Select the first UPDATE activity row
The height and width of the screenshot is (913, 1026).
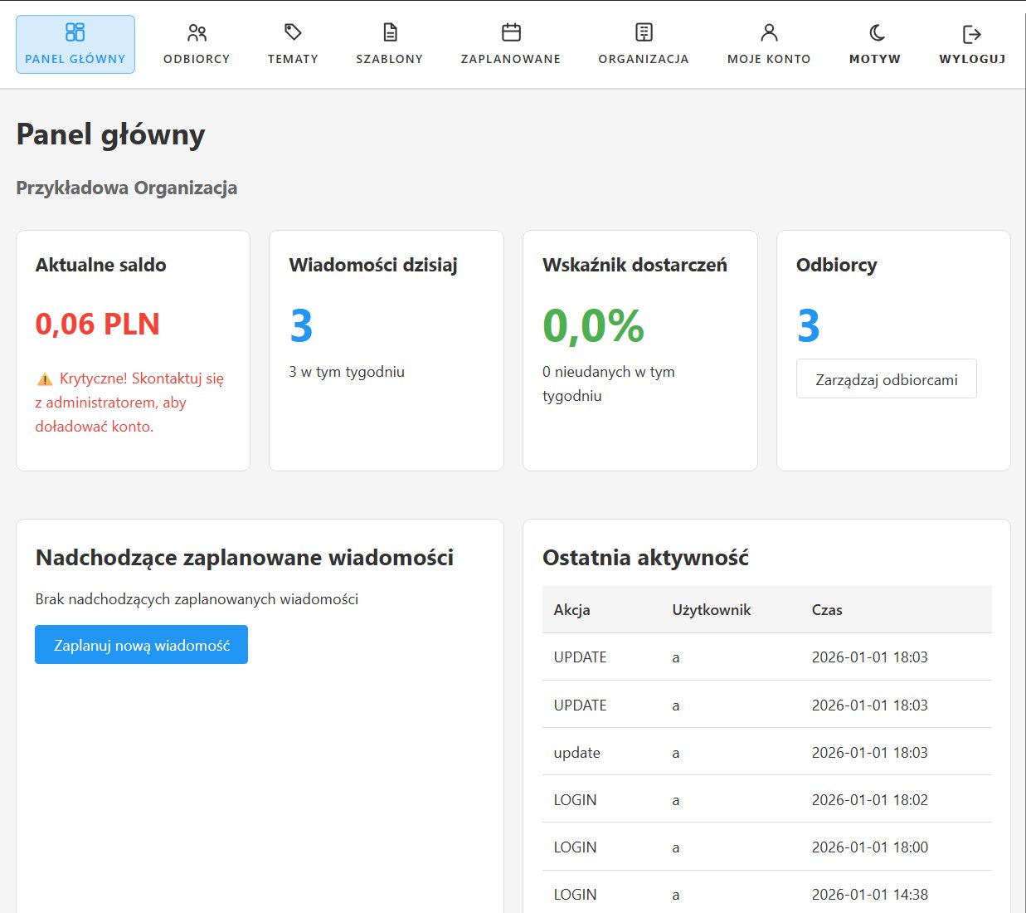click(x=746, y=657)
